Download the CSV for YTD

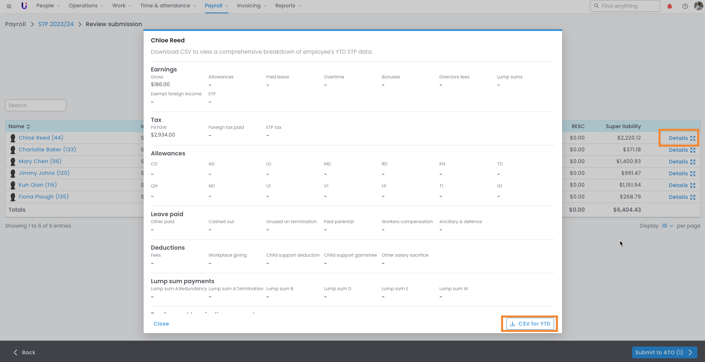[530, 324]
